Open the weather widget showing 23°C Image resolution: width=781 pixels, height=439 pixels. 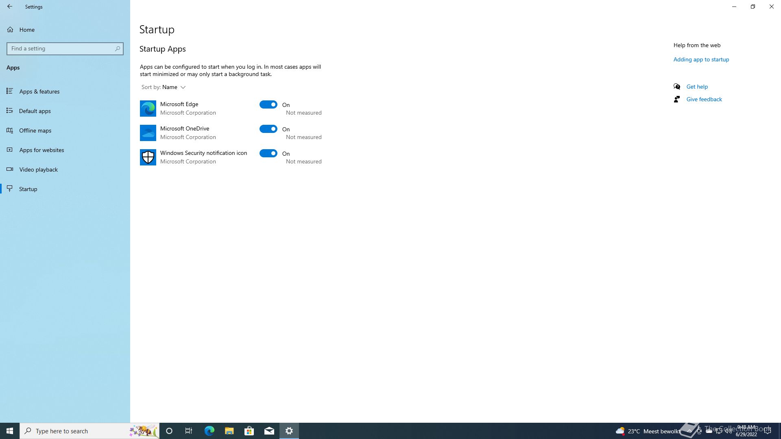648,431
